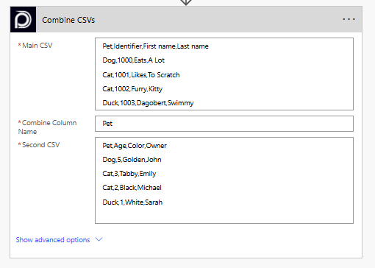Click the Cat,2,Black,Michael line
The height and width of the screenshot is (268, 375).
(132, 188)
